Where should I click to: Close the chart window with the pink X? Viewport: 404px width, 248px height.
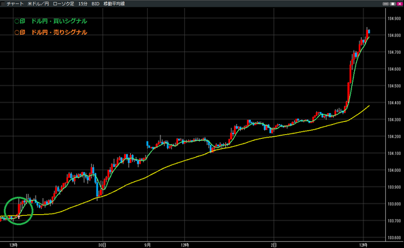click(x=400, y=3)
